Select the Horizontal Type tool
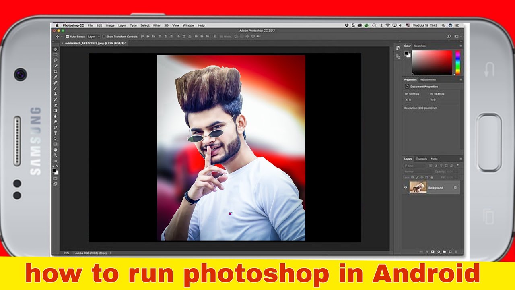This screenshot has width=515, height=290. pyautogui.click(x=56, y=133)
